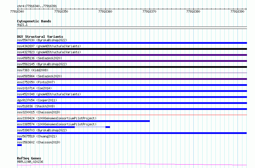The image size is (255, 168).
Task: Click the chr4:77916340..77916391 region label
Action: (x=37, y=6)
